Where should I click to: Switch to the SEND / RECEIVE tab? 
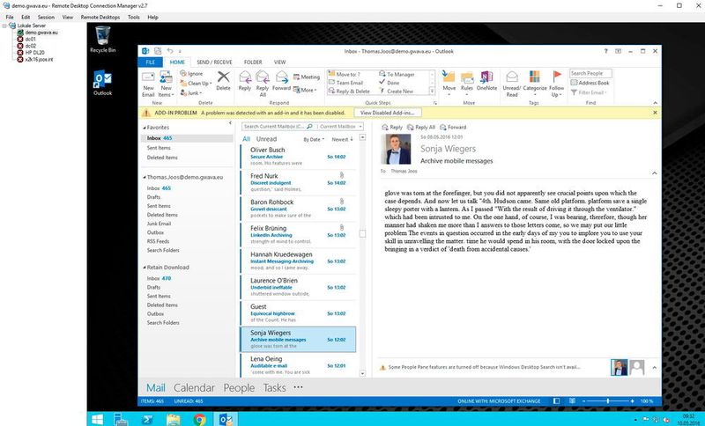[214, 62]
